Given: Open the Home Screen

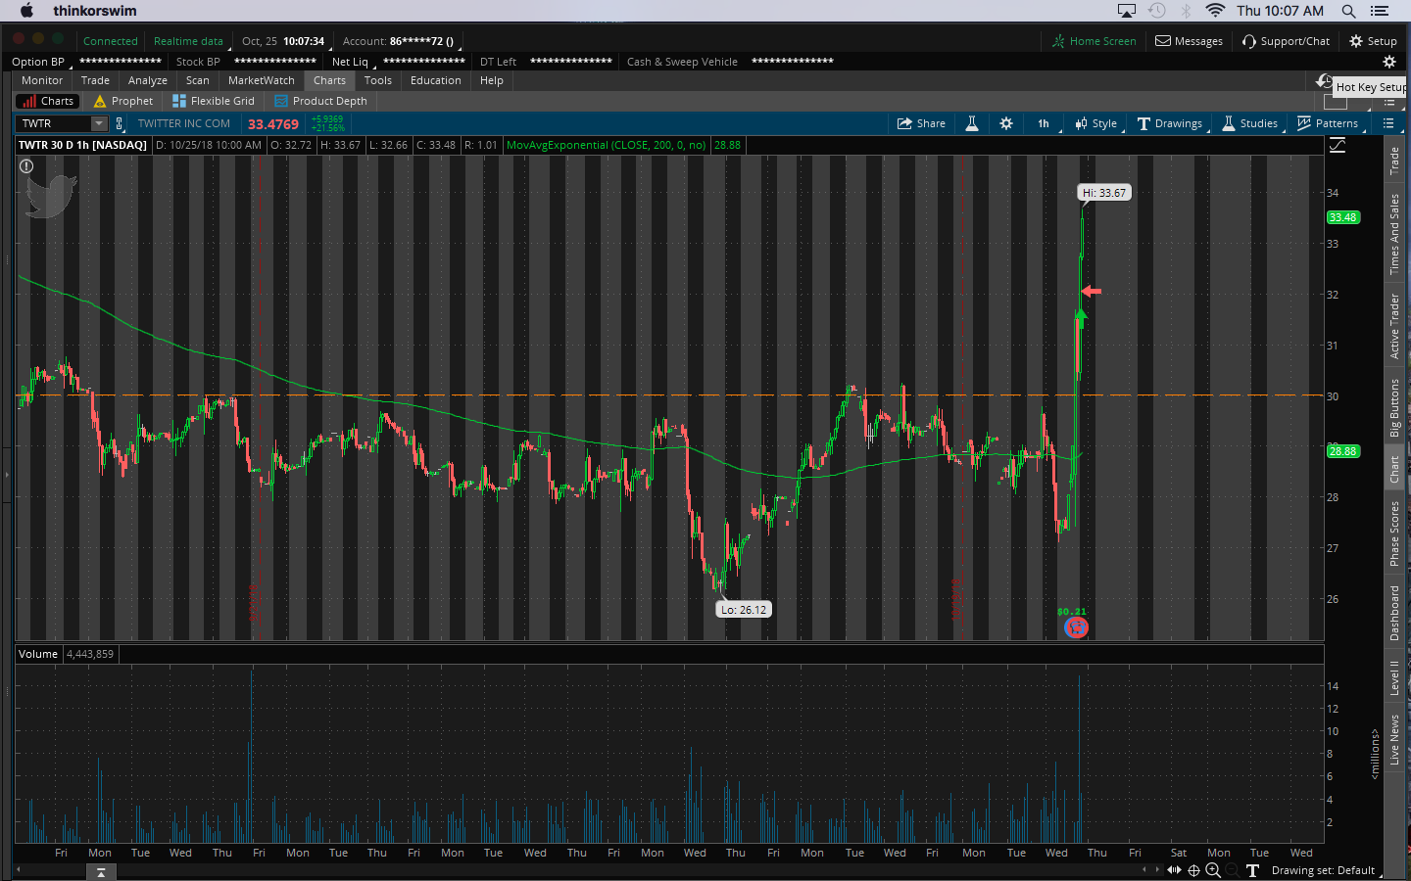Looking at the screenshot, I should click(x=1095, y=41).
